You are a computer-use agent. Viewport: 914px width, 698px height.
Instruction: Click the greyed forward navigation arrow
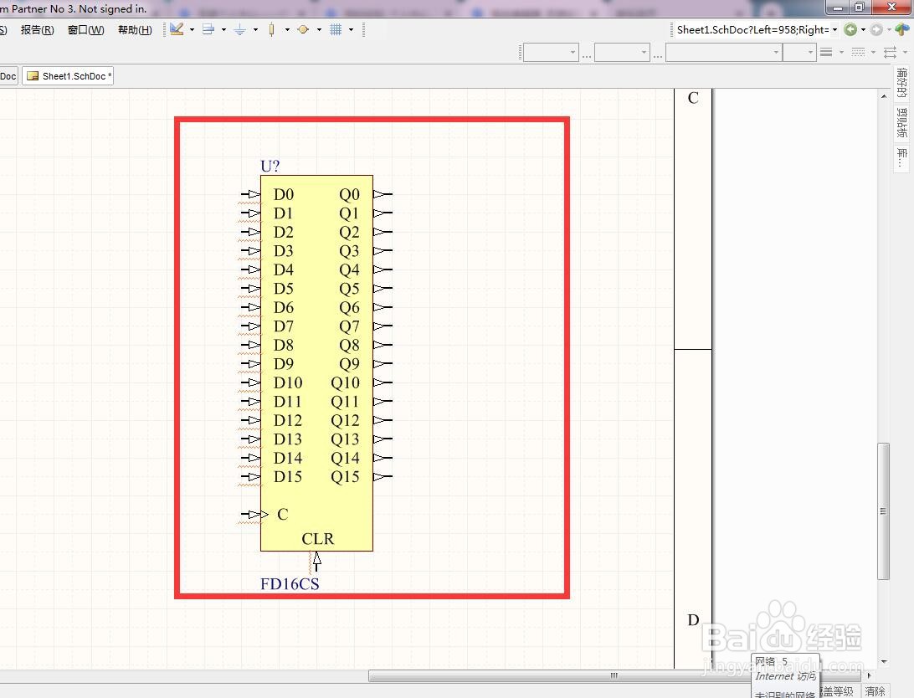pos(876,29)
